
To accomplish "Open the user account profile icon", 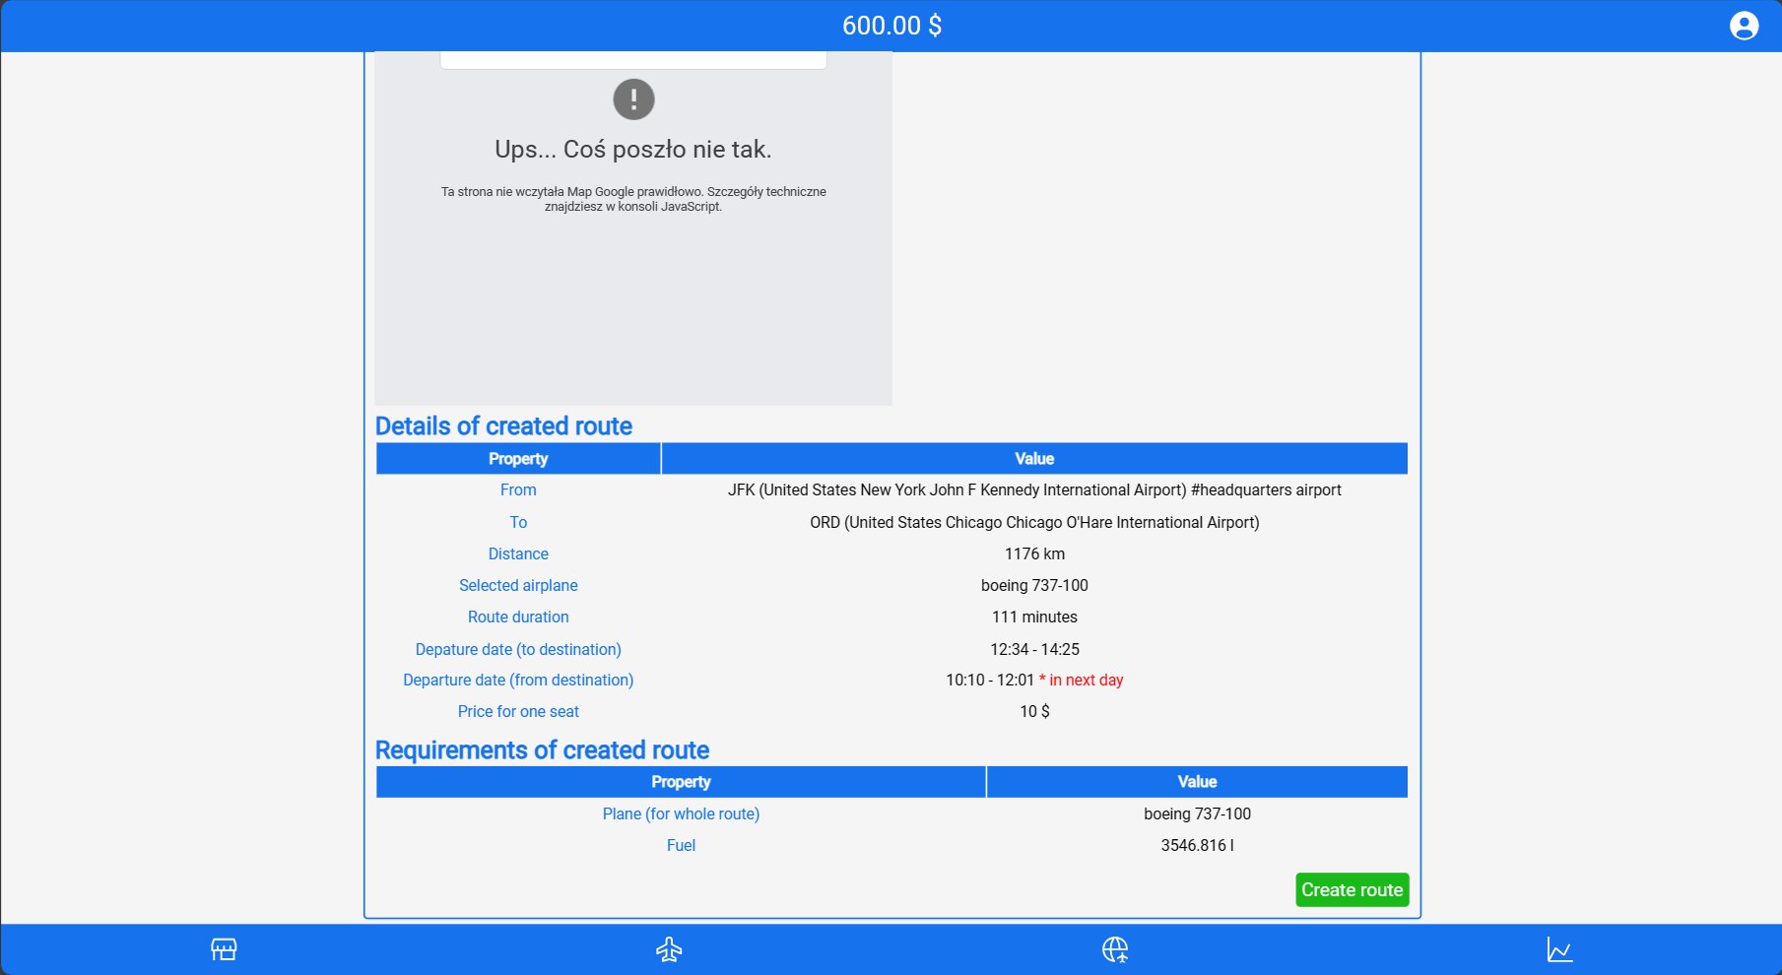I will click(x=1744, y=26).
